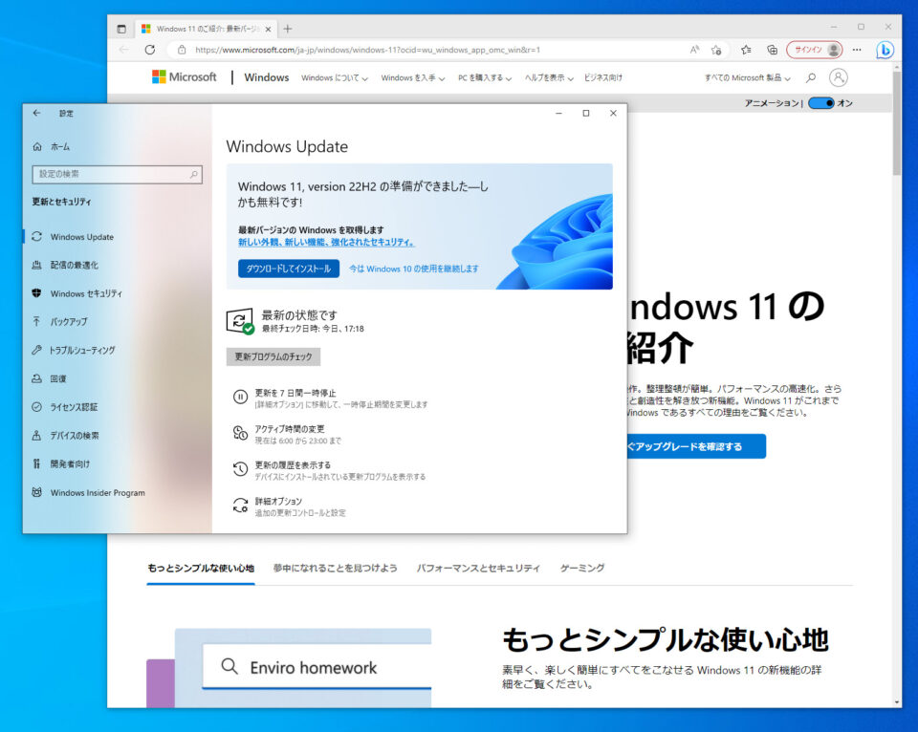This screenshot has width=918, height=732.
Task: Toggle the アニメーション switch
Action: (x=820, y=103)
